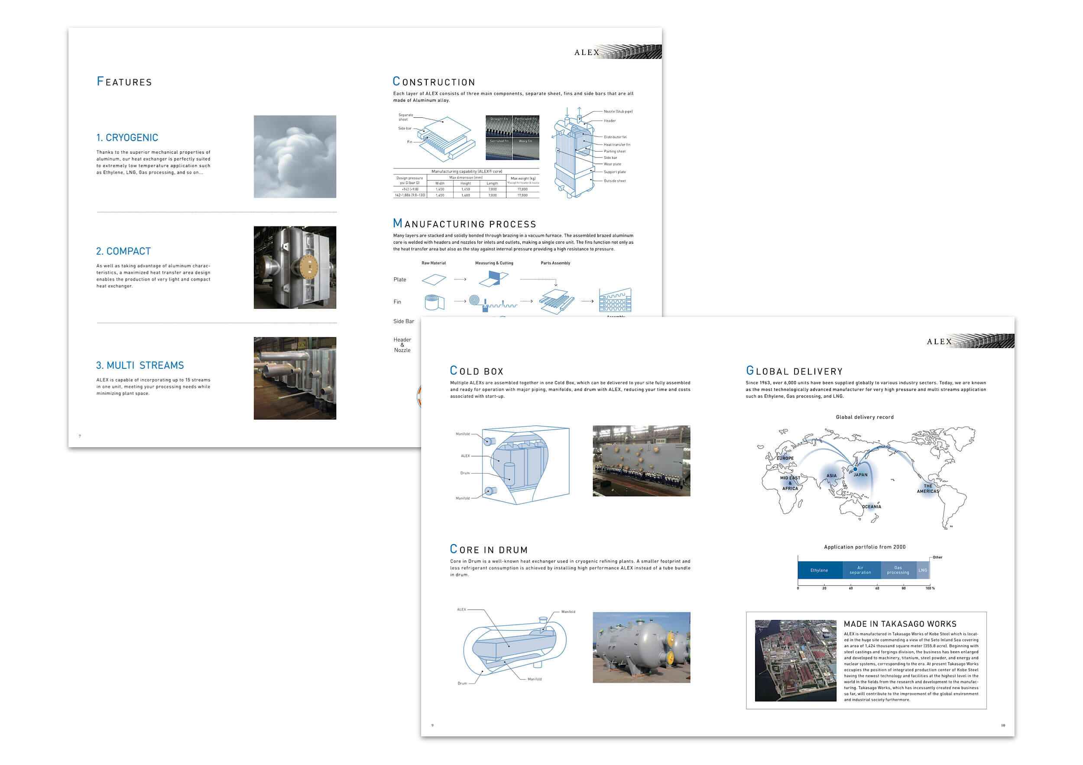Screen dimensions: 1083x765
Task: Click the multi streams piping photo
Action: pos(295,378)
